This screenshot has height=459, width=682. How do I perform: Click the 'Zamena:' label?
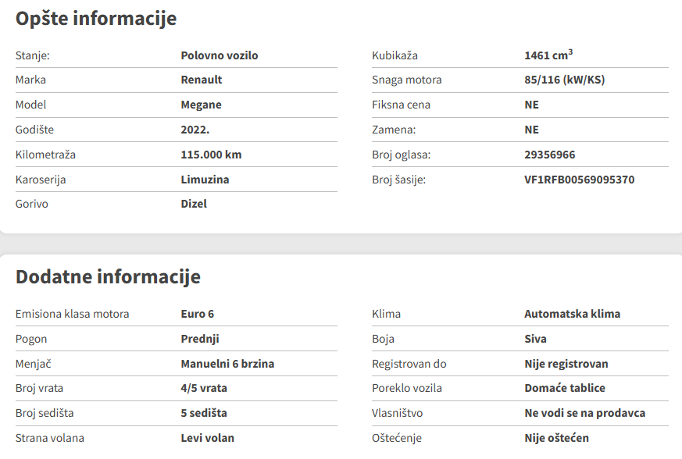(394, 130)
